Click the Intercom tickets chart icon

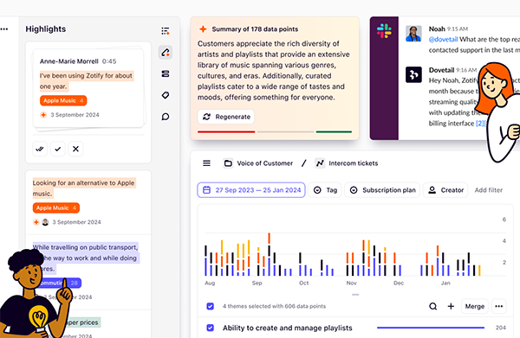click(x=320, y=163)
